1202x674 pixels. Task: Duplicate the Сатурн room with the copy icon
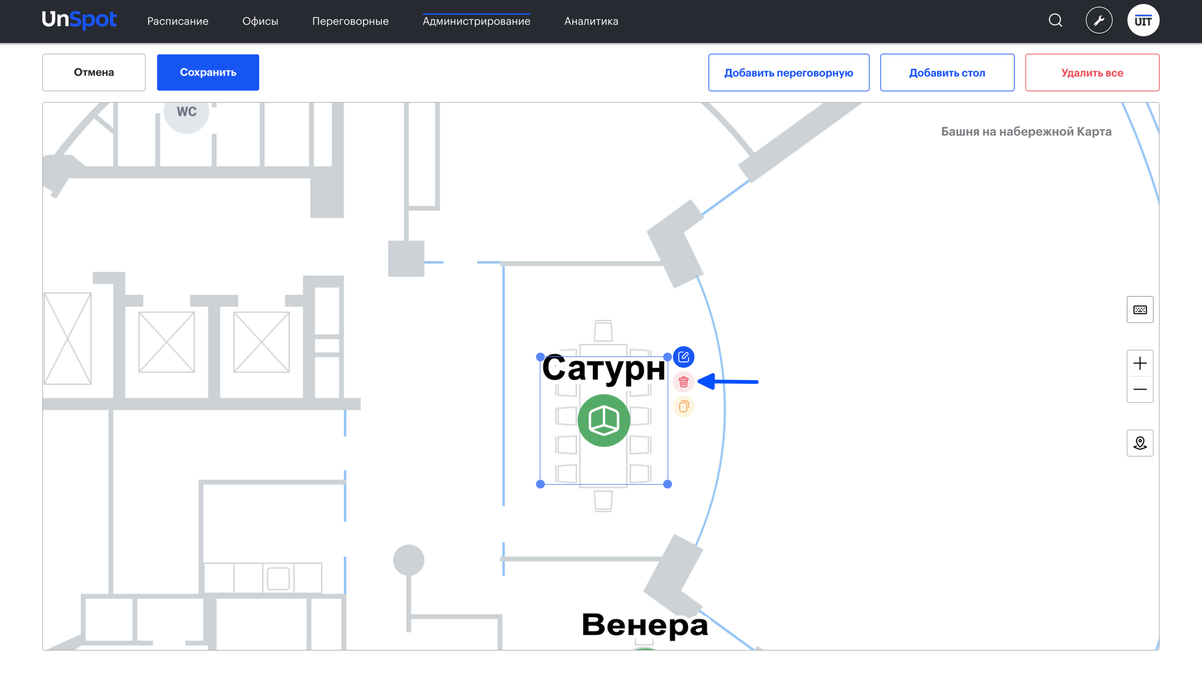(x=684, y=406)
